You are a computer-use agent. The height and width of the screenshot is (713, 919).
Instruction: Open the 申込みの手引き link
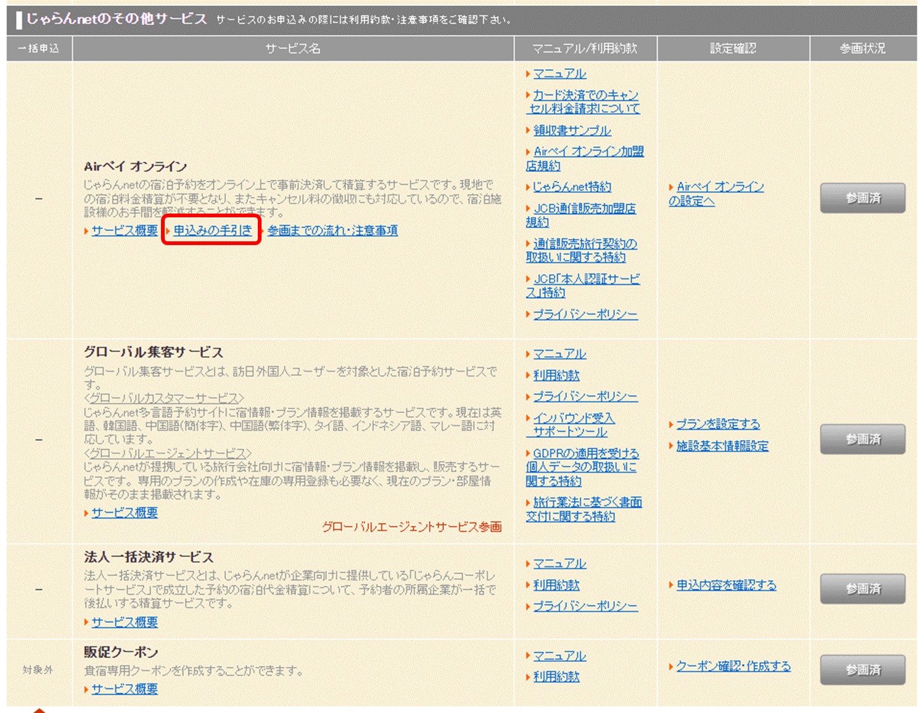[212, 230]
